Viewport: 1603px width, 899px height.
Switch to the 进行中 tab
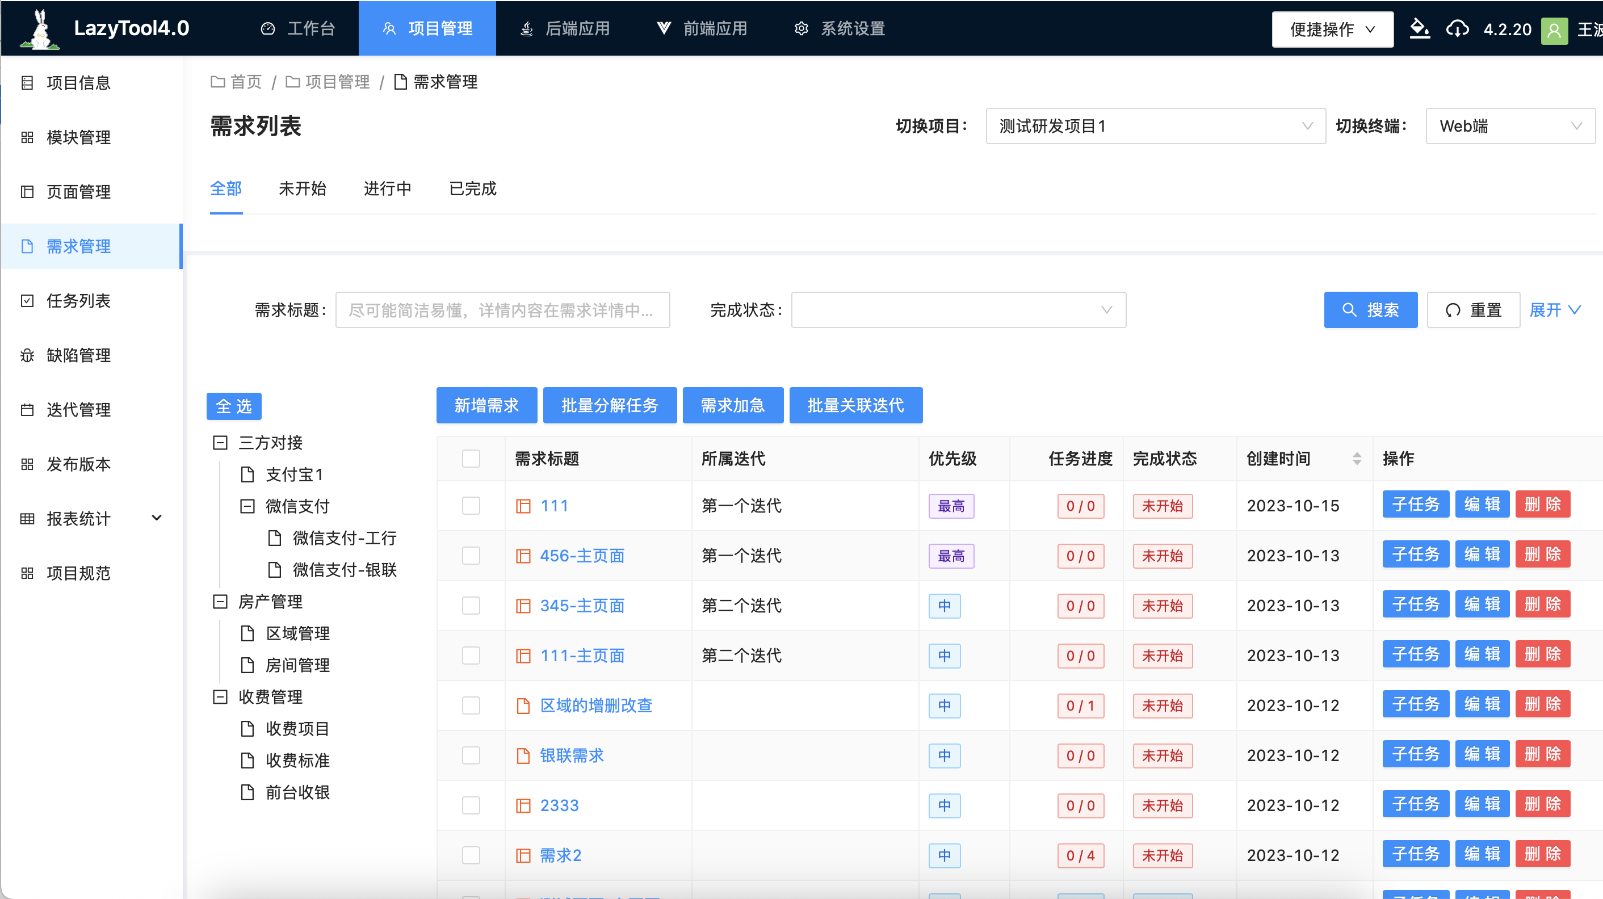click(388, 188)
